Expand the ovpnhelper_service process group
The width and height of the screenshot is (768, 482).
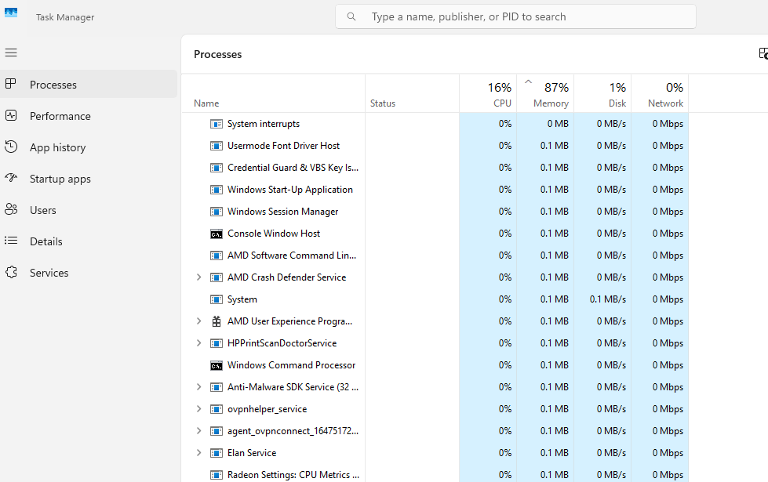198,409
